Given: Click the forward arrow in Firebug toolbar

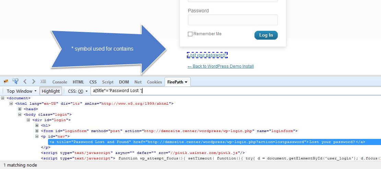Looking at the screenshot, I should pos(34,81).
